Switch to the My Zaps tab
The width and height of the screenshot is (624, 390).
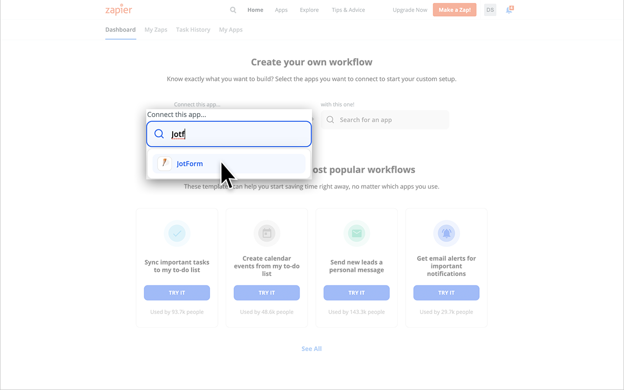tap(156, 30)
